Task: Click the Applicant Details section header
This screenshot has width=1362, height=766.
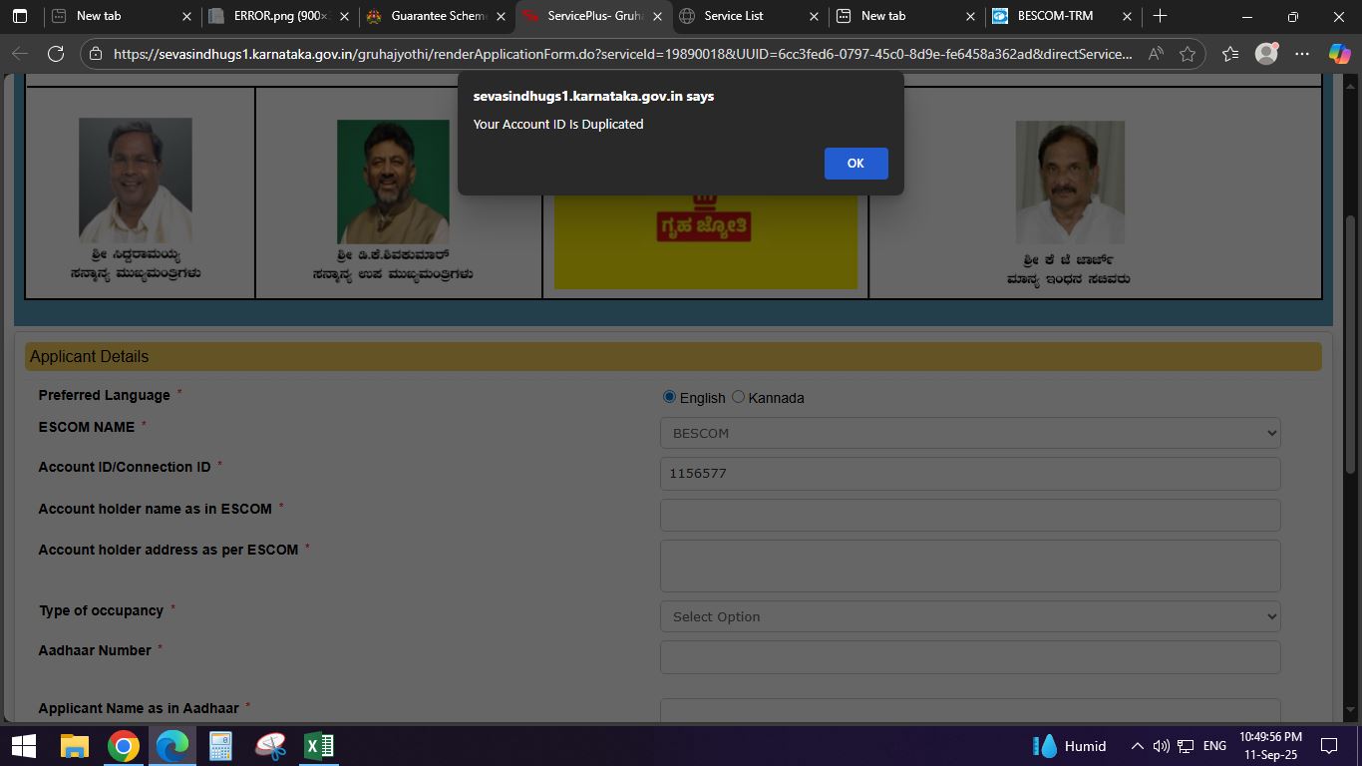Action: (x=673, y=356)
